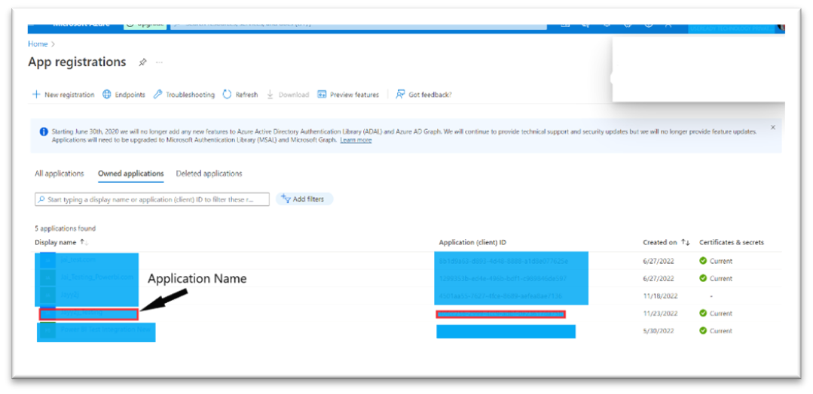The height and width of the screenshot is (394, 813).
Task: Go to Home breadcrumb link
Action: tap(38, 44)
